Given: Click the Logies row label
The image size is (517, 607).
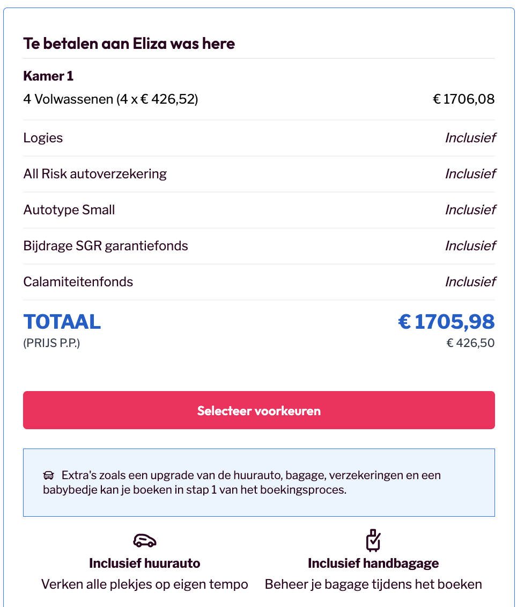Looking at the screenshot, I should tap(43, 138).
